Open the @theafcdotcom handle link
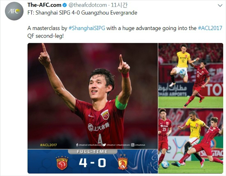The height and width of the screenshot is (176, 226). (88, 5)
